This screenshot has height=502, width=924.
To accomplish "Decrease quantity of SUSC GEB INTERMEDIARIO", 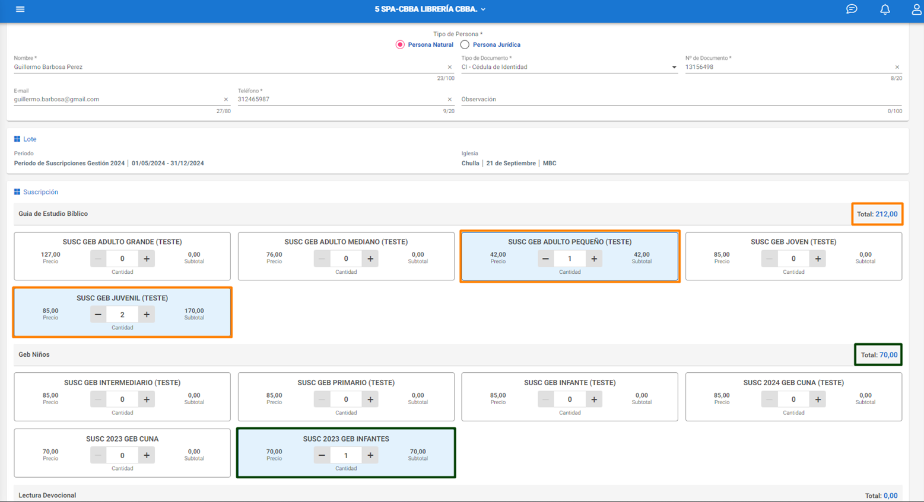I will 98,399.
